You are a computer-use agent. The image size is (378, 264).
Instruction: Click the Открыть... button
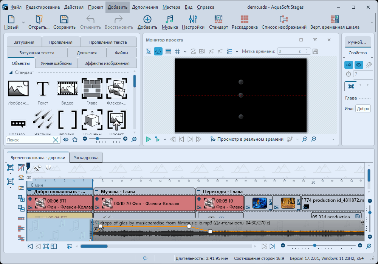click(39, 22)
